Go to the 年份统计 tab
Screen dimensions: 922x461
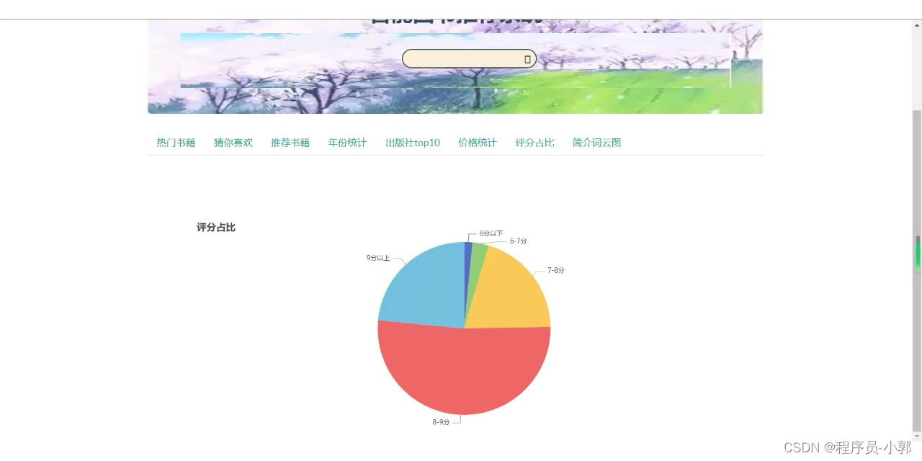[x=347, y=143]
